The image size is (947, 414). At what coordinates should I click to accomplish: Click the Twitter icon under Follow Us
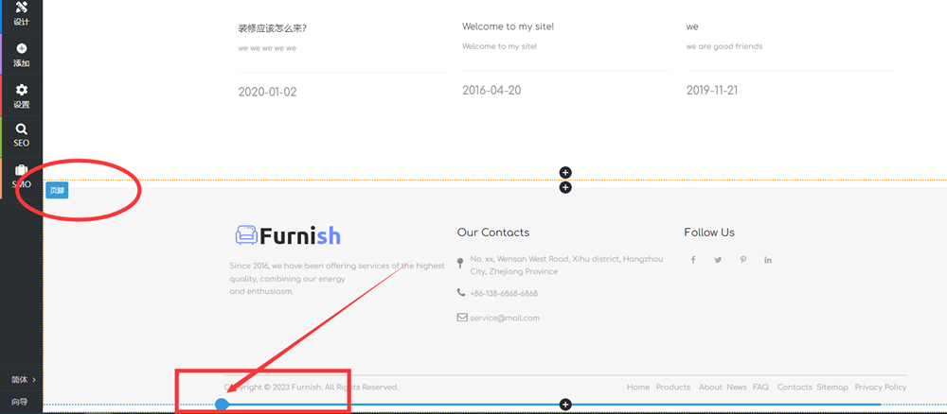click(718, 260)
